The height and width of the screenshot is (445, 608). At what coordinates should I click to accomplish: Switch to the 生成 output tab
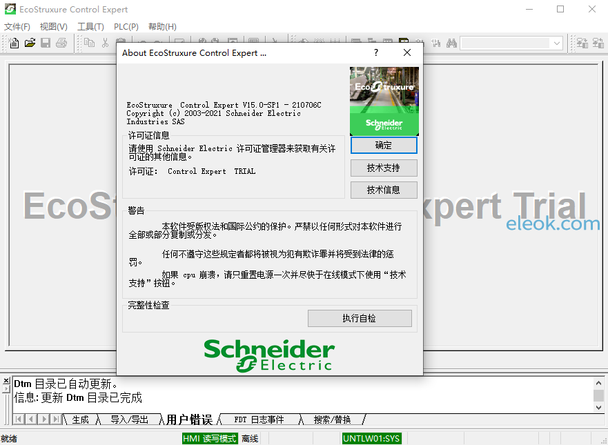80,419
